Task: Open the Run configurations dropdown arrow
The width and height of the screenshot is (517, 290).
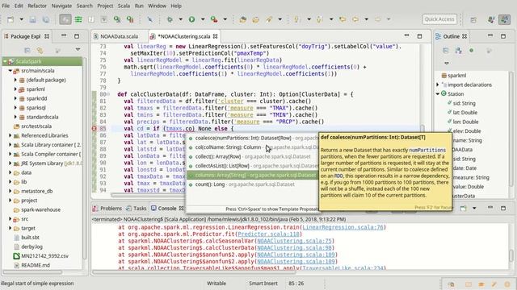Action: coord(203,19)
